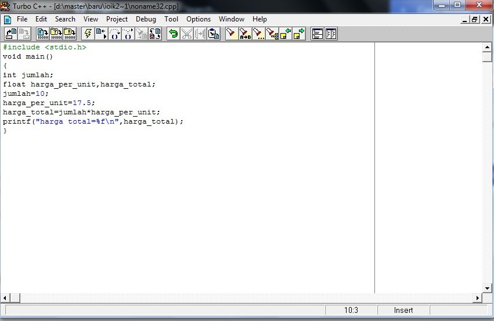Open the Help menu

pos(259,19)
